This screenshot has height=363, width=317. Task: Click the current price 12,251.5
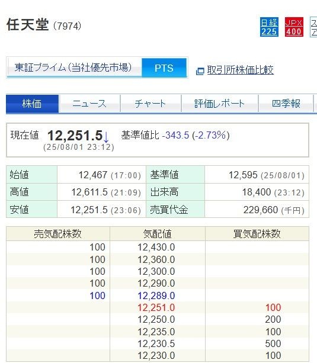pos(75,136)
